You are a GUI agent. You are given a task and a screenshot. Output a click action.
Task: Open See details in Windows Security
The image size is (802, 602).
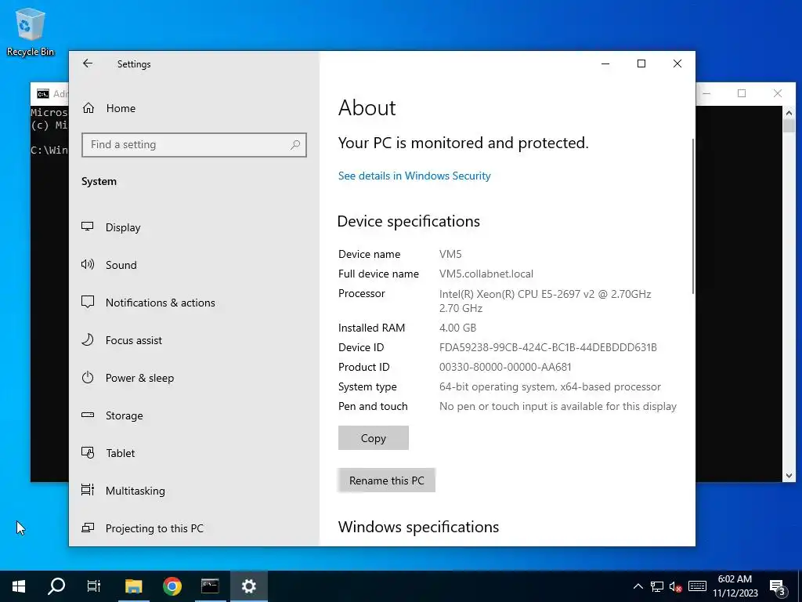tap(414, 176)
